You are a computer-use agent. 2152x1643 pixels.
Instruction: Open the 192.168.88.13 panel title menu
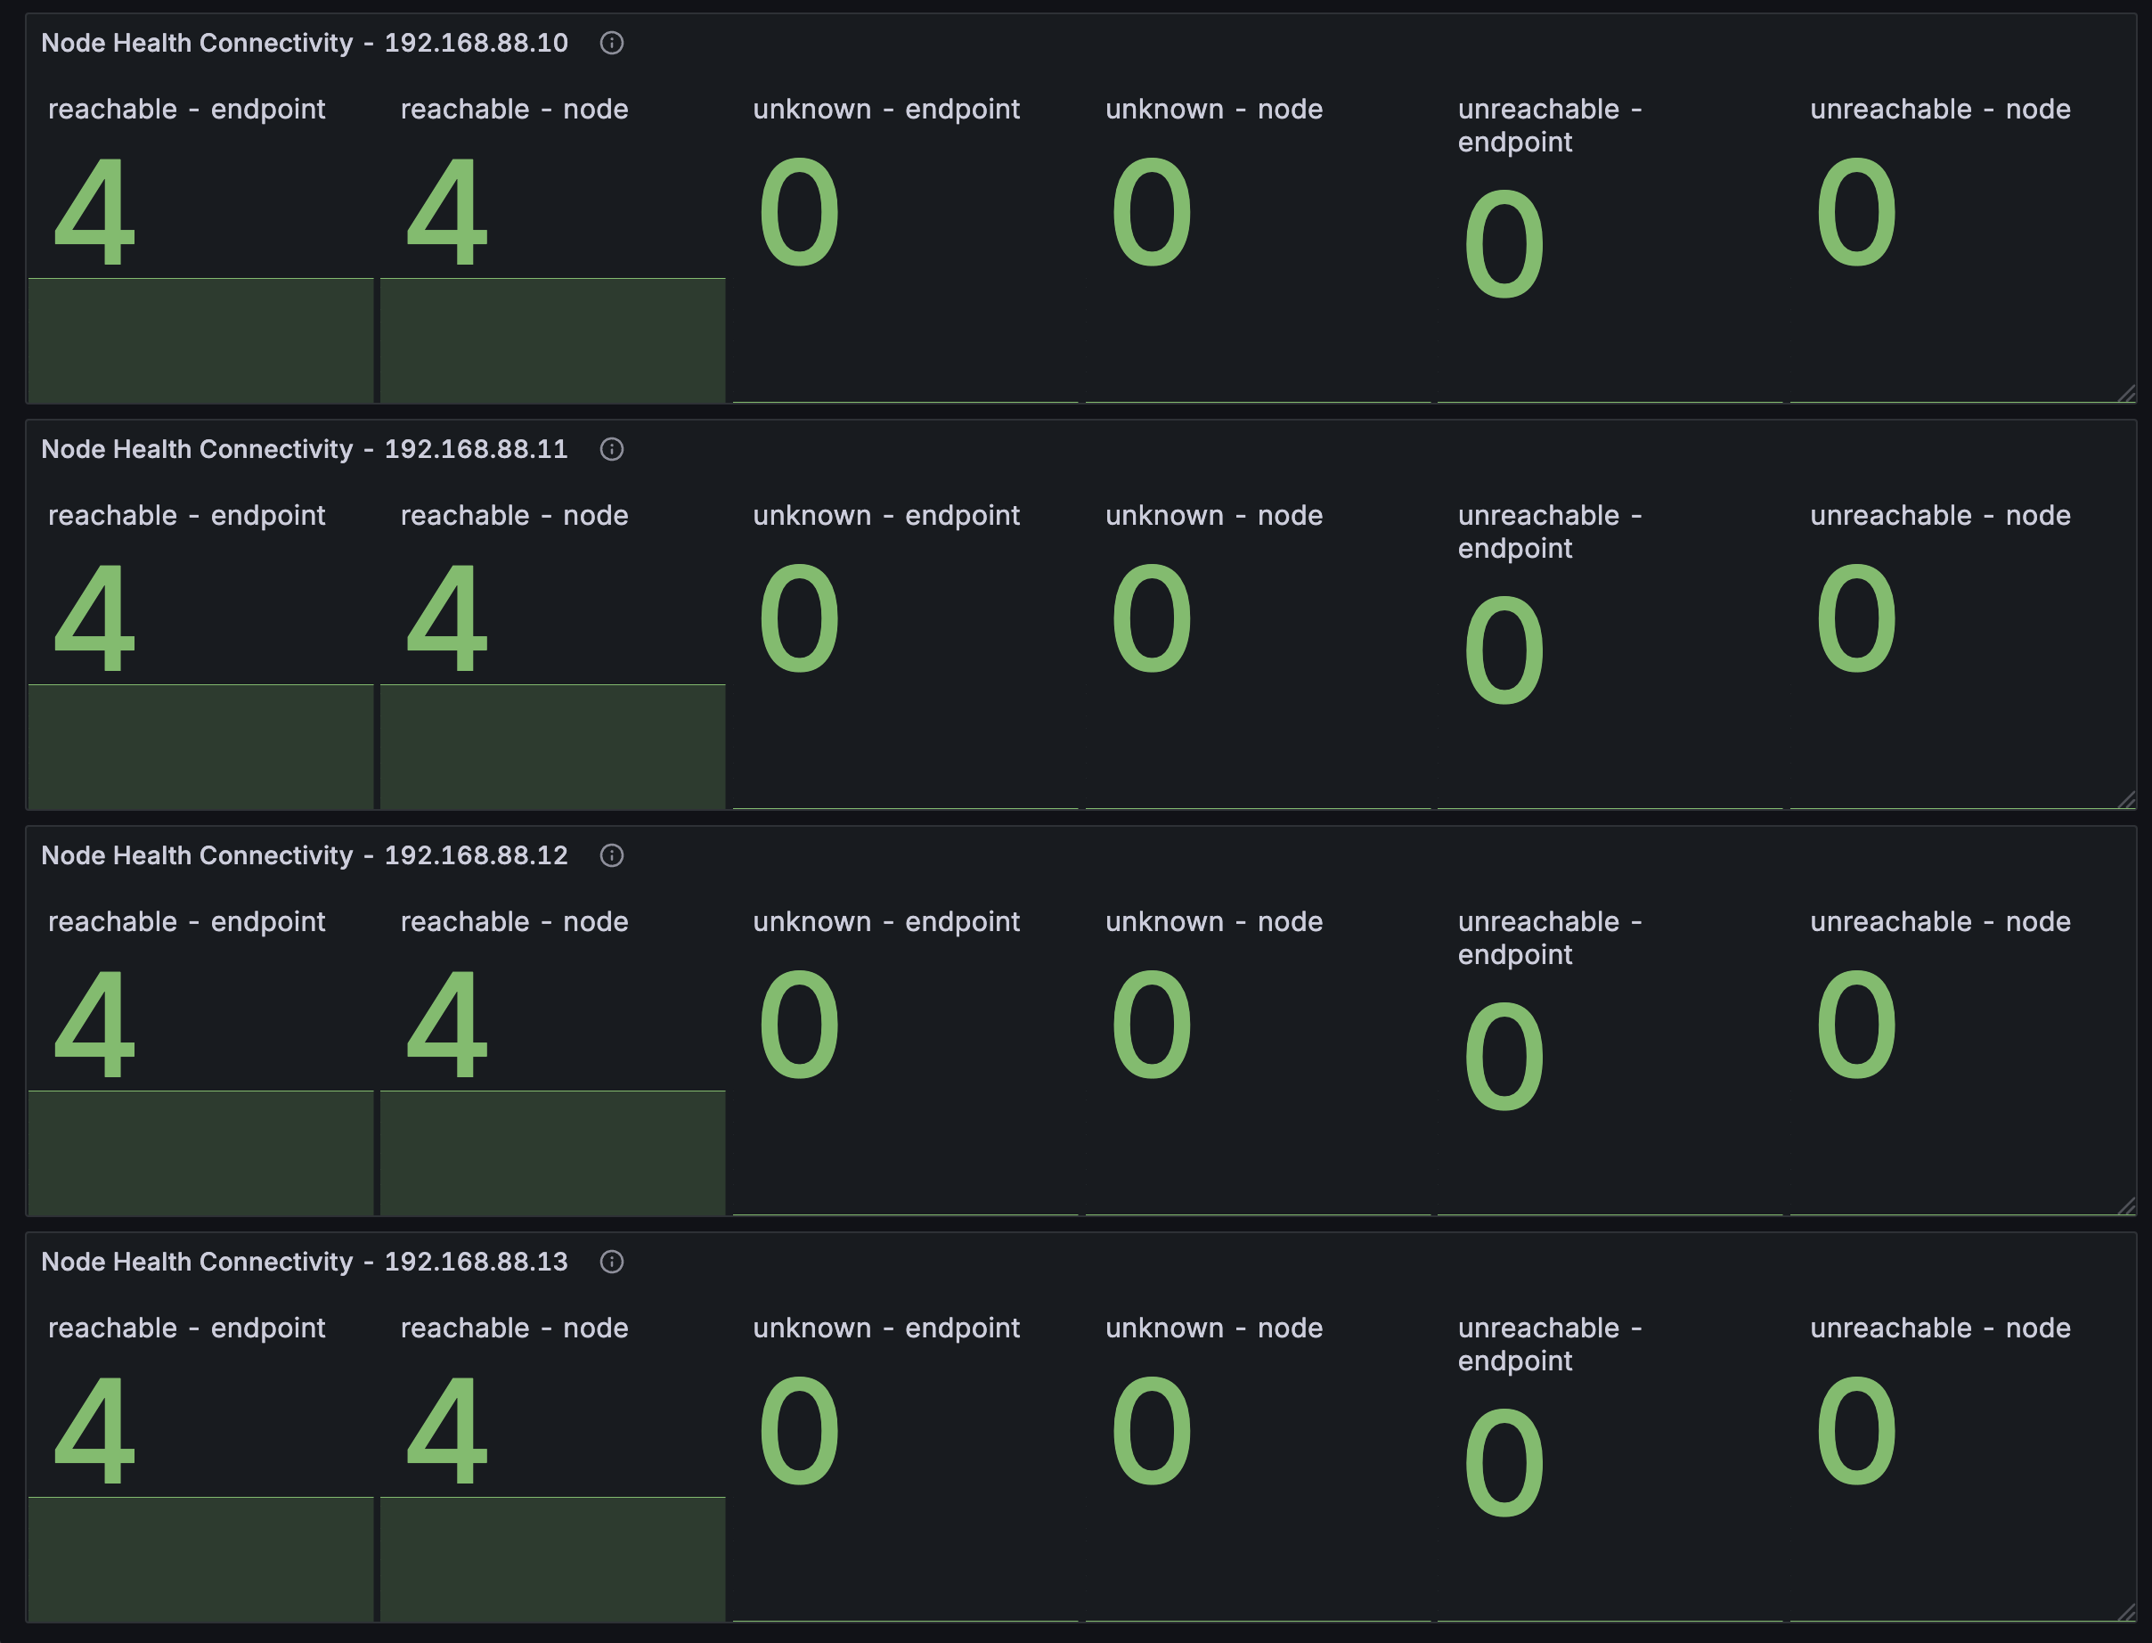coord(304,1262)
